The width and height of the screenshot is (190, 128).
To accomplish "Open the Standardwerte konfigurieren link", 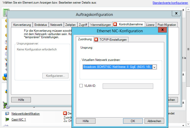I will [x=170, y=3].
